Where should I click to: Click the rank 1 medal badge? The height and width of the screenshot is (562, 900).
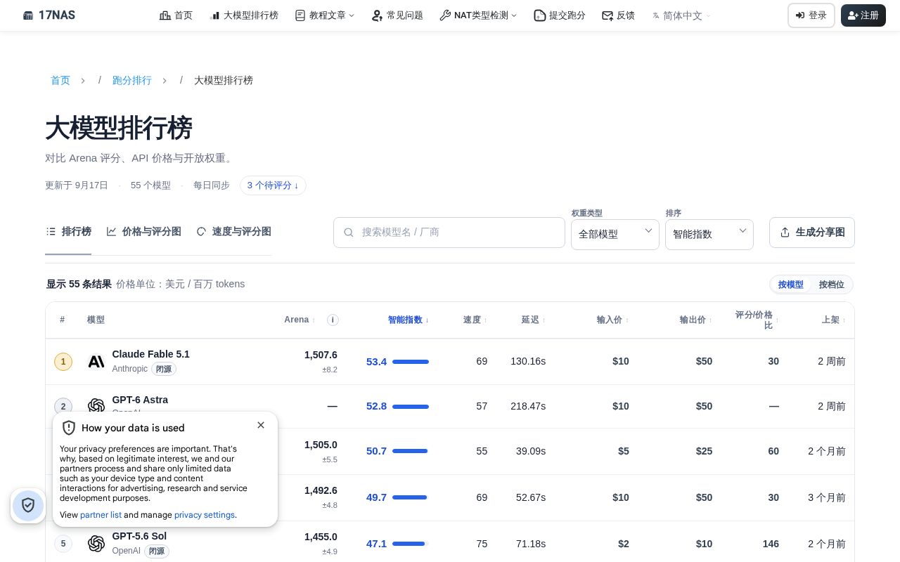(63, 362)
